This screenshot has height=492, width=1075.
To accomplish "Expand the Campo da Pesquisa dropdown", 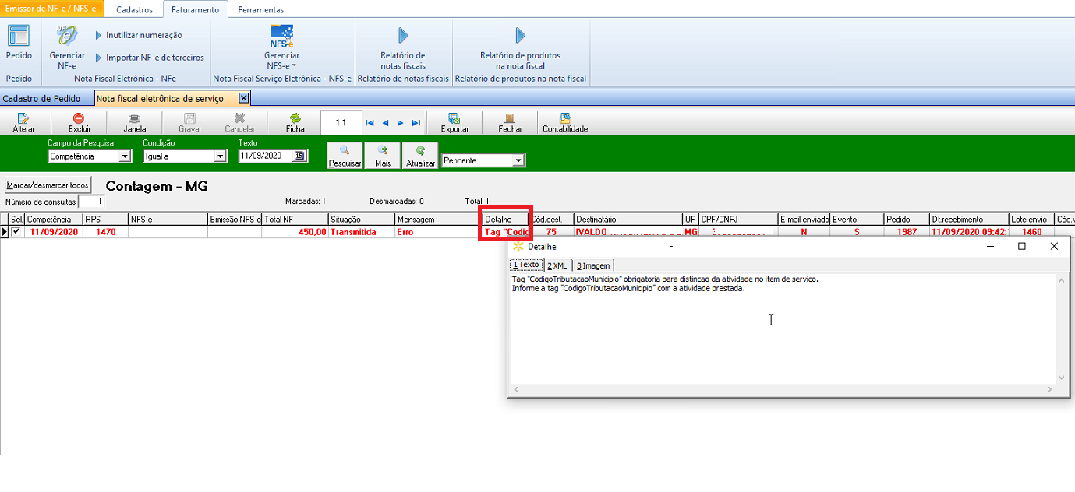I will coord(124,156).
